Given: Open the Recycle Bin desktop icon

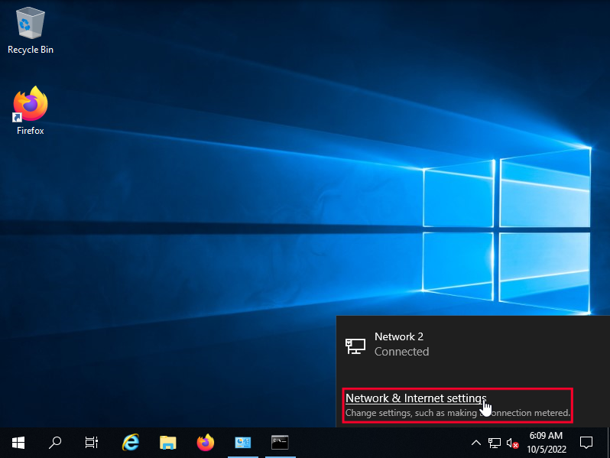Looking at the screenshot, I should pyautogui.click(x=31, y=31).
